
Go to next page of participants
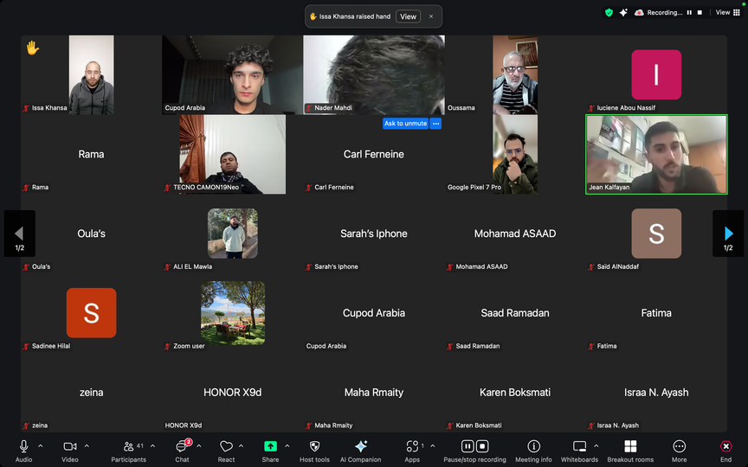[728, 233]
